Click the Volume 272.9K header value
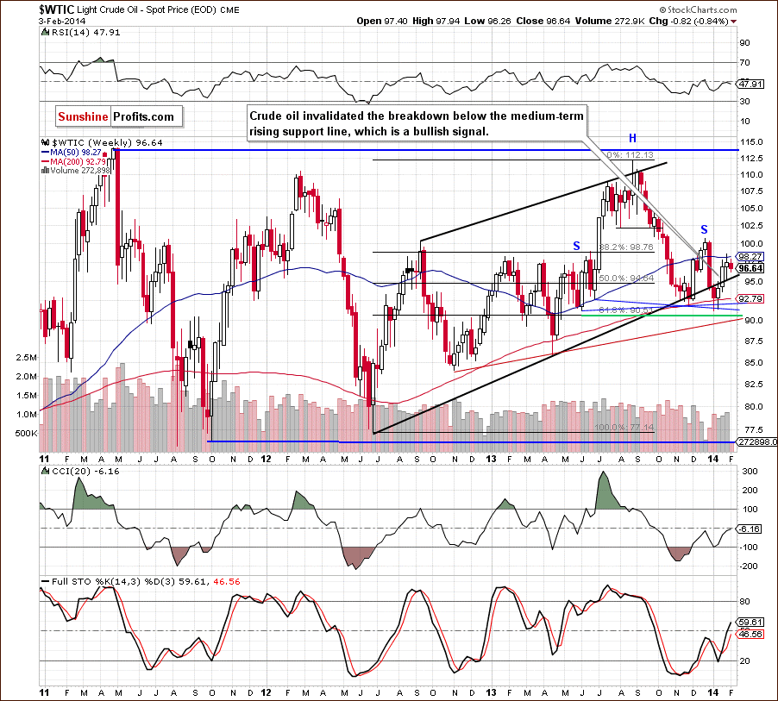 coord(610,21)
